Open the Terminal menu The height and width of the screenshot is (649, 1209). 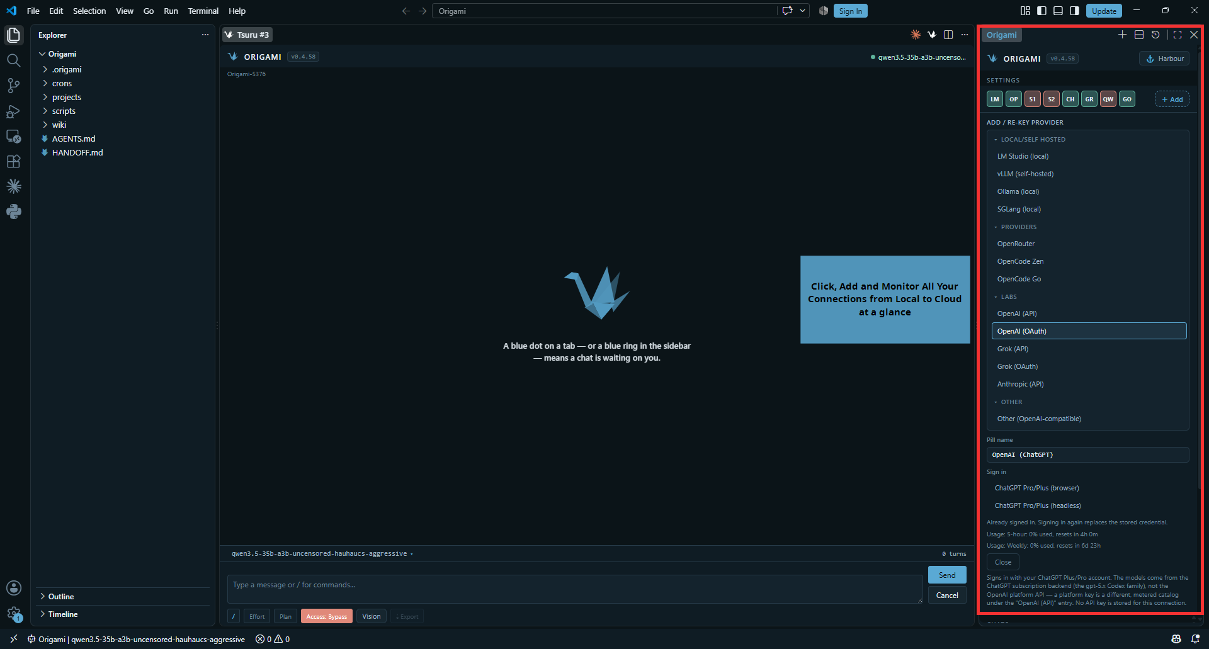(x=203, y=11)
